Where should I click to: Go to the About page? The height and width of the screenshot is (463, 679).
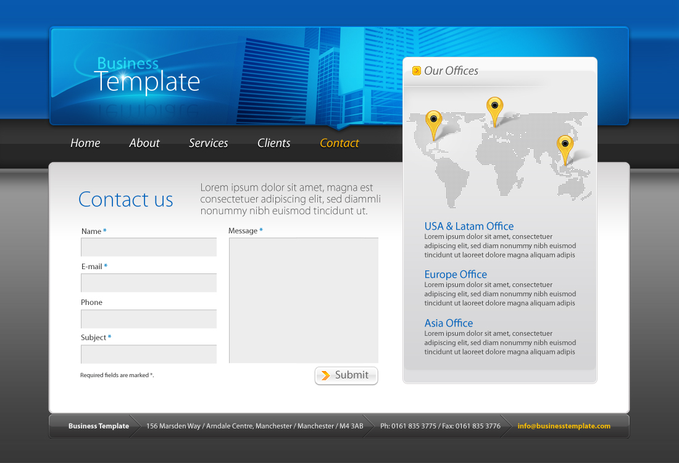144,143
